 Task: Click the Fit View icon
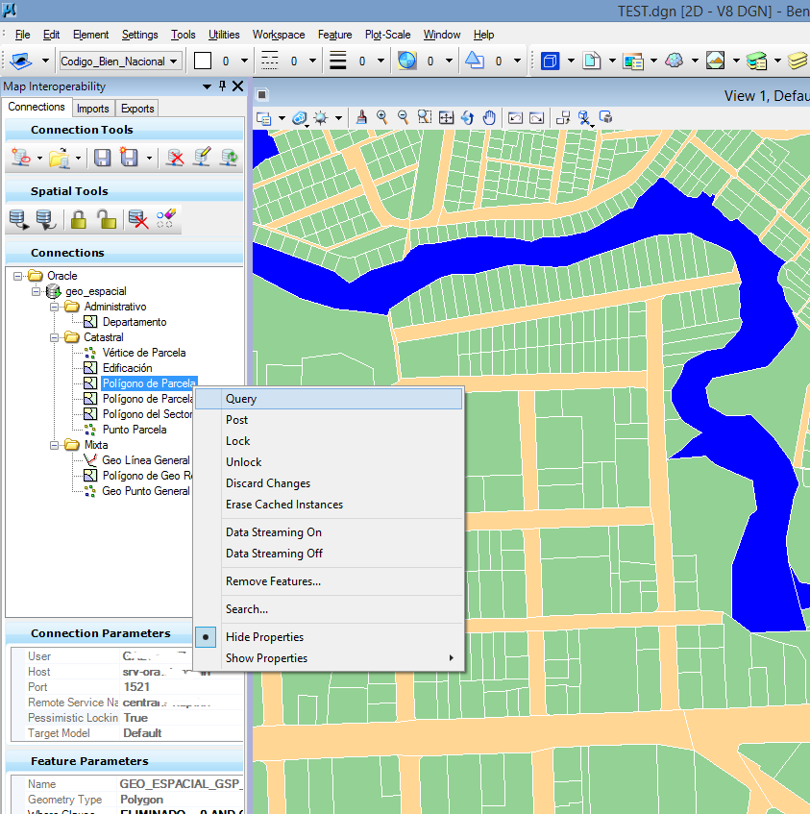pyautogui.click(x=446, y=118)
